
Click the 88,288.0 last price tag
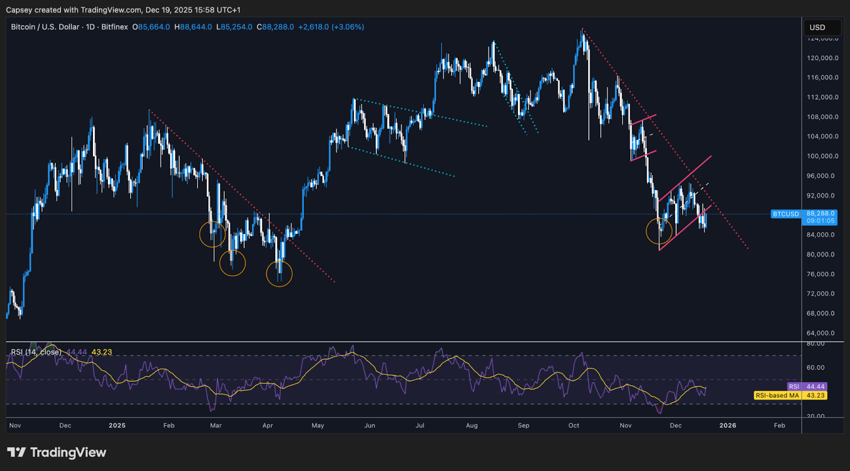coord(821,214)
